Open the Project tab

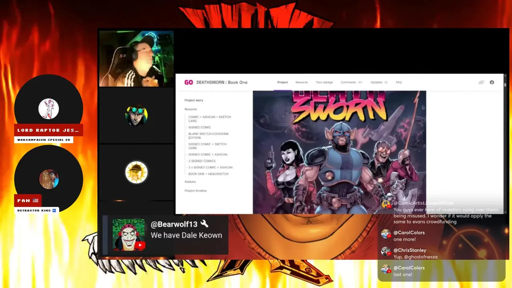tap(282, 82)
